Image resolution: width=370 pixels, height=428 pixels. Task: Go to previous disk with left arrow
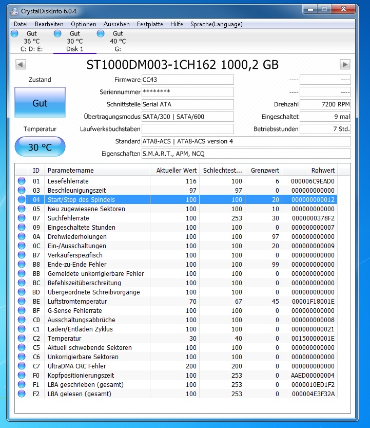pyautogui.click(x=21, y=65)
